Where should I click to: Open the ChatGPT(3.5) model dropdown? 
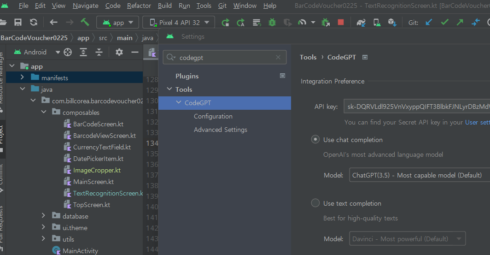click(420, 175)
